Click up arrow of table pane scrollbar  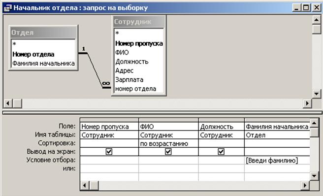point(317,20)
